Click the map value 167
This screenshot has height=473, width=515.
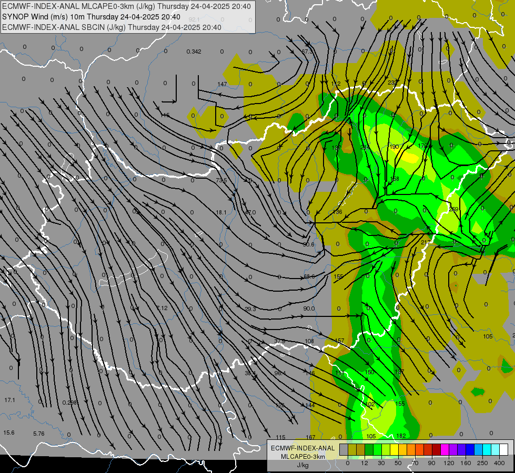[310, 437]
